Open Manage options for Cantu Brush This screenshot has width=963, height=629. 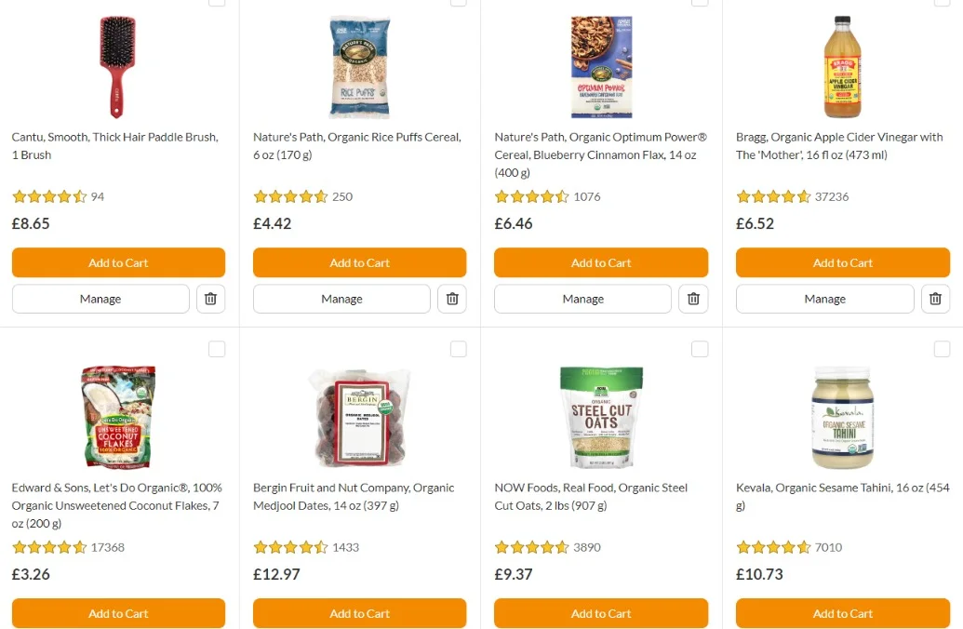100,299
